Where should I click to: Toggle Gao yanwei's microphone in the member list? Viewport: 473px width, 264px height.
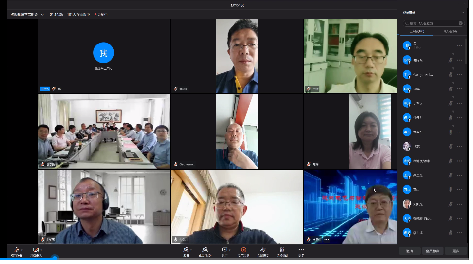(450, 75)
